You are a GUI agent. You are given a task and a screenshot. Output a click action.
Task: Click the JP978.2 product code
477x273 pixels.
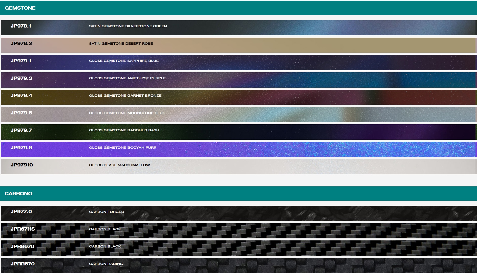coord(22,43)
